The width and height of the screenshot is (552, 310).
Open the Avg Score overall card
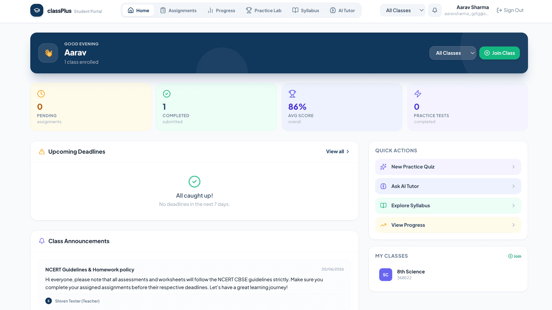tap(342, 107)
